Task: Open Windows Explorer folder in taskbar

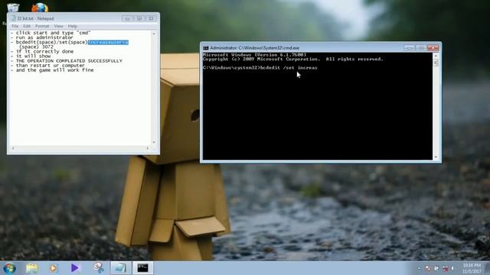Action: tap(31, 268)
